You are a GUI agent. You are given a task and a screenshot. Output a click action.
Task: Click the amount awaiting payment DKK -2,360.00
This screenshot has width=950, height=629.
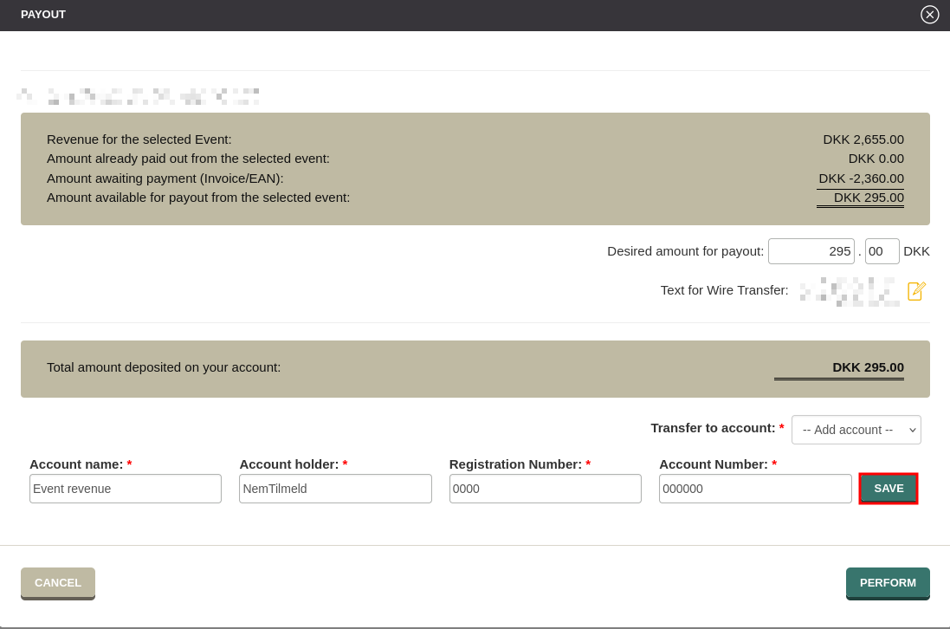tap(861, 178)
